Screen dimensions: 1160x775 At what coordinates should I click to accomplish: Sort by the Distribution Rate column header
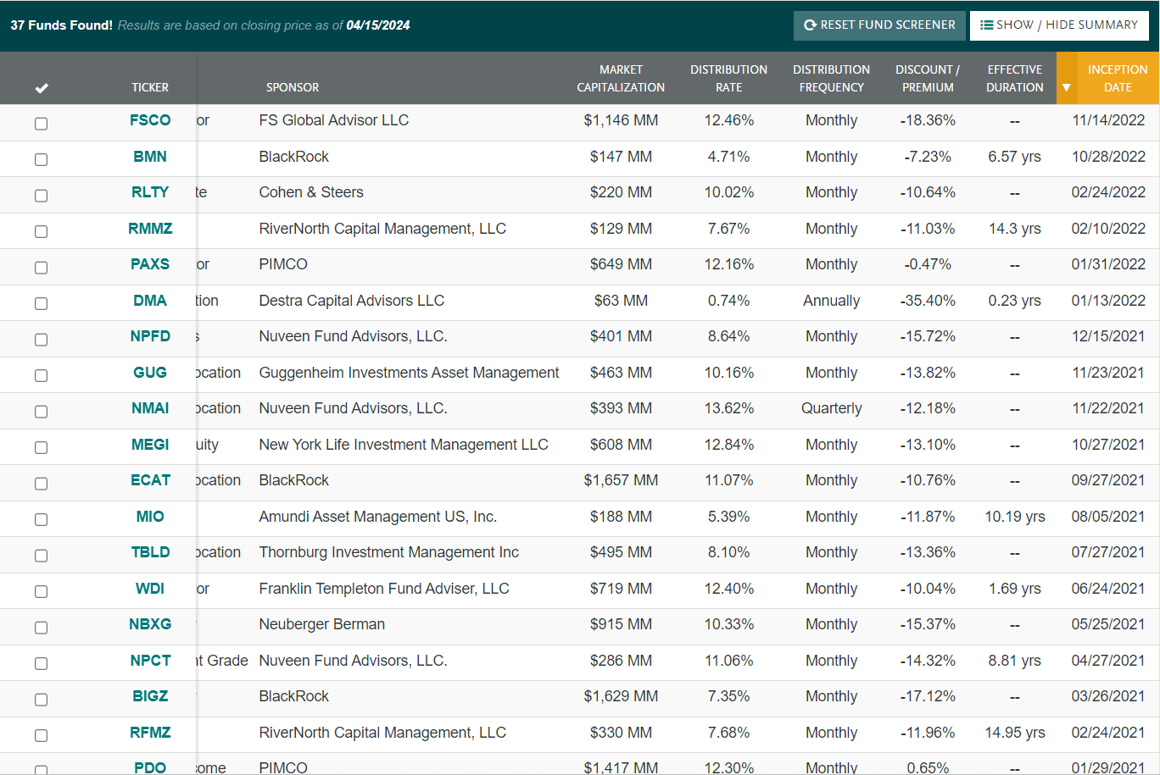click(728, 78)
